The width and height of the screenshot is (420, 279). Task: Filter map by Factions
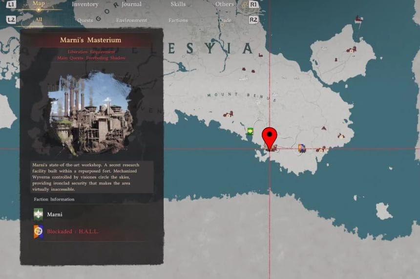click(178, 20)
